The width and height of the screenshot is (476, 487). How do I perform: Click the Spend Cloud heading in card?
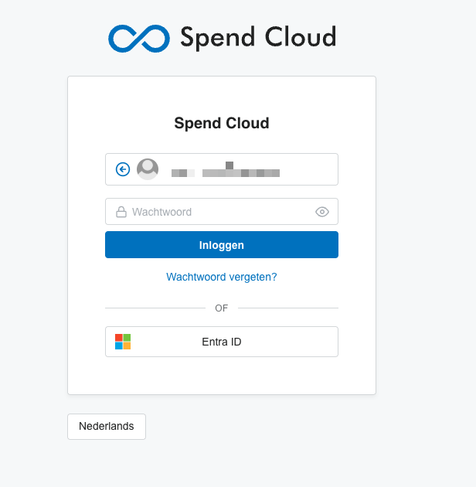pos(222,123)
